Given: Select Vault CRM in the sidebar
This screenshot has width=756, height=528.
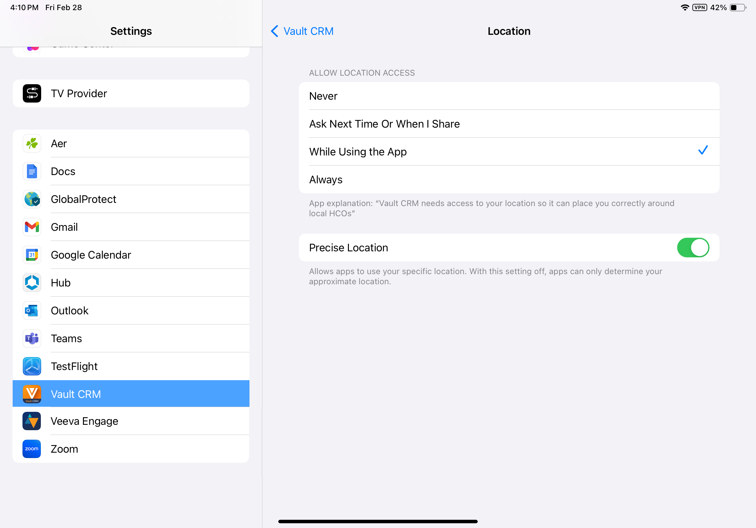Looking at the screenshot, I should [131, 394].
